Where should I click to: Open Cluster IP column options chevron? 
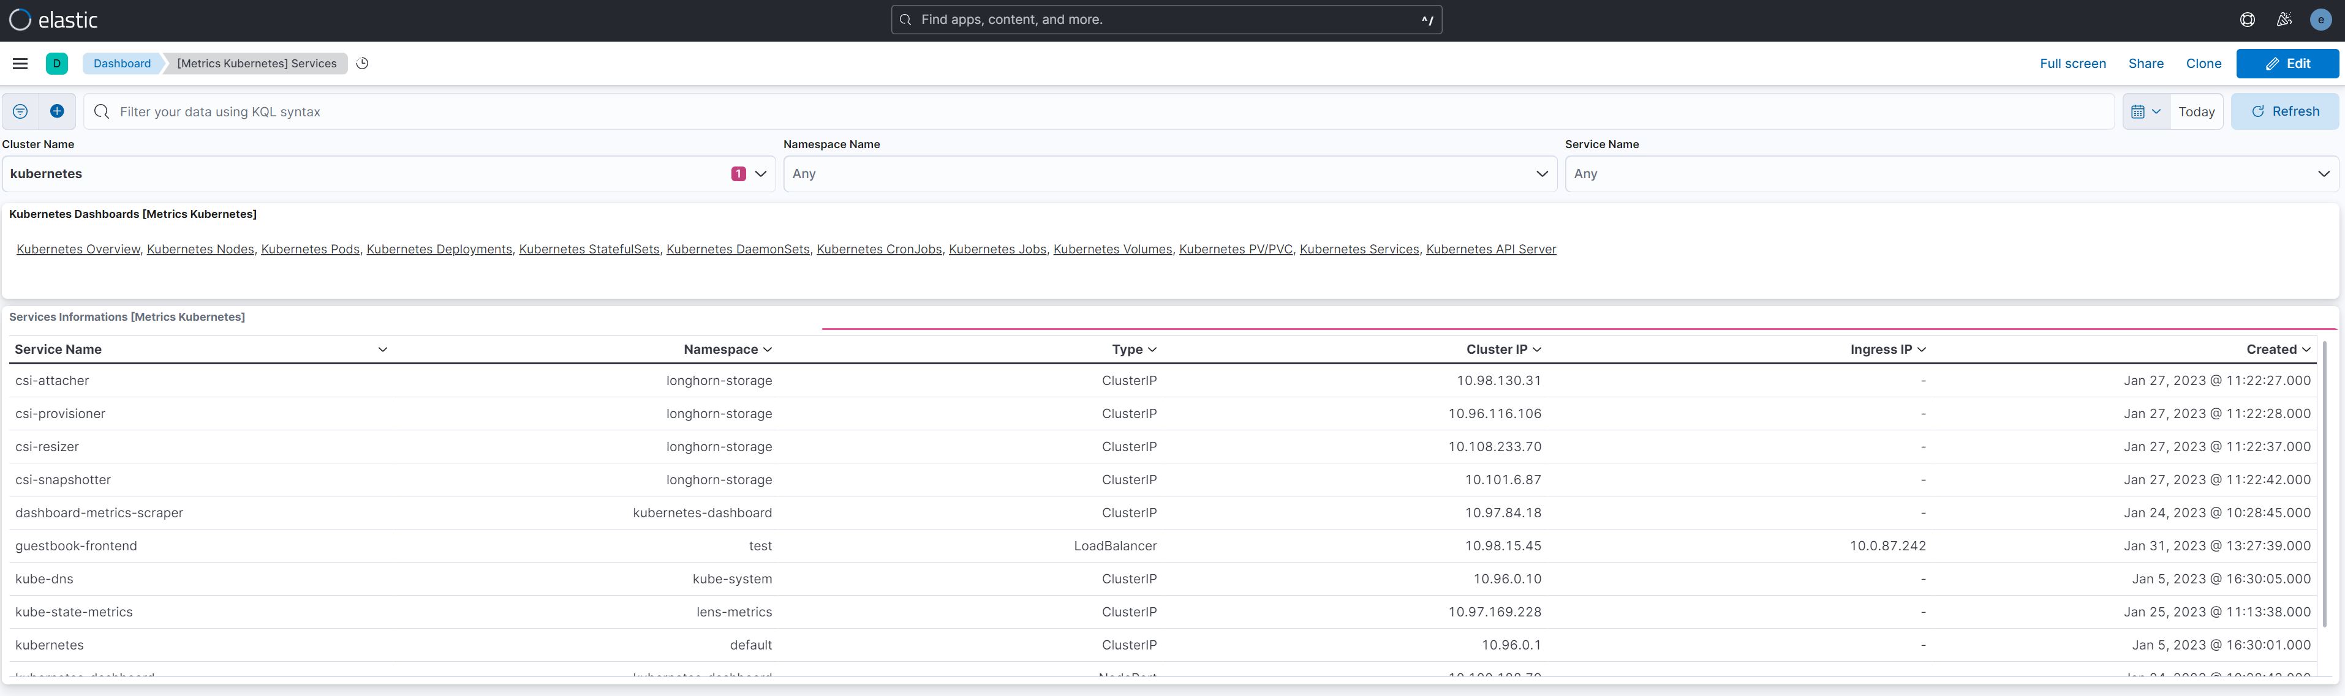coord(1538,350)
